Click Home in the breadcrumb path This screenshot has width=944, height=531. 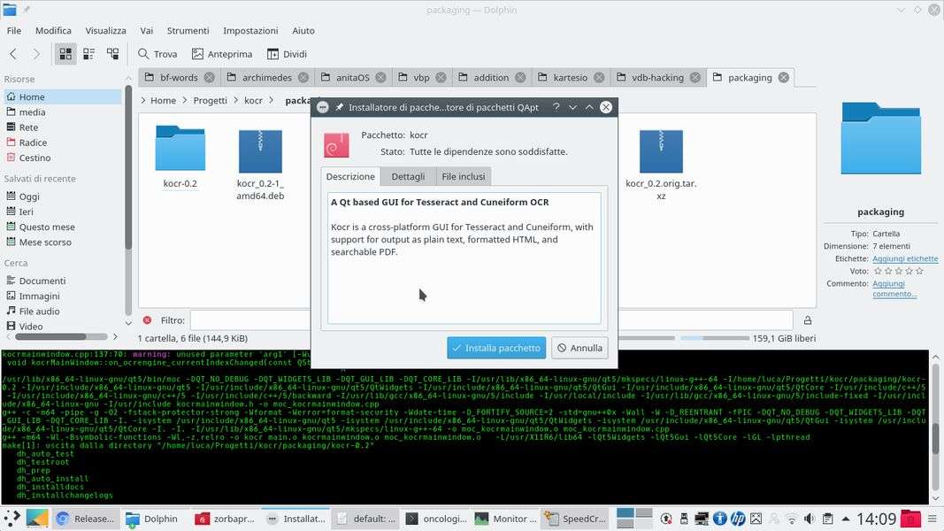[163, 101]
